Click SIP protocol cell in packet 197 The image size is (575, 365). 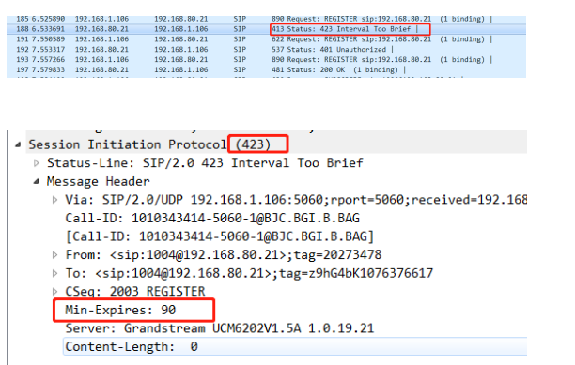[240, 69]
